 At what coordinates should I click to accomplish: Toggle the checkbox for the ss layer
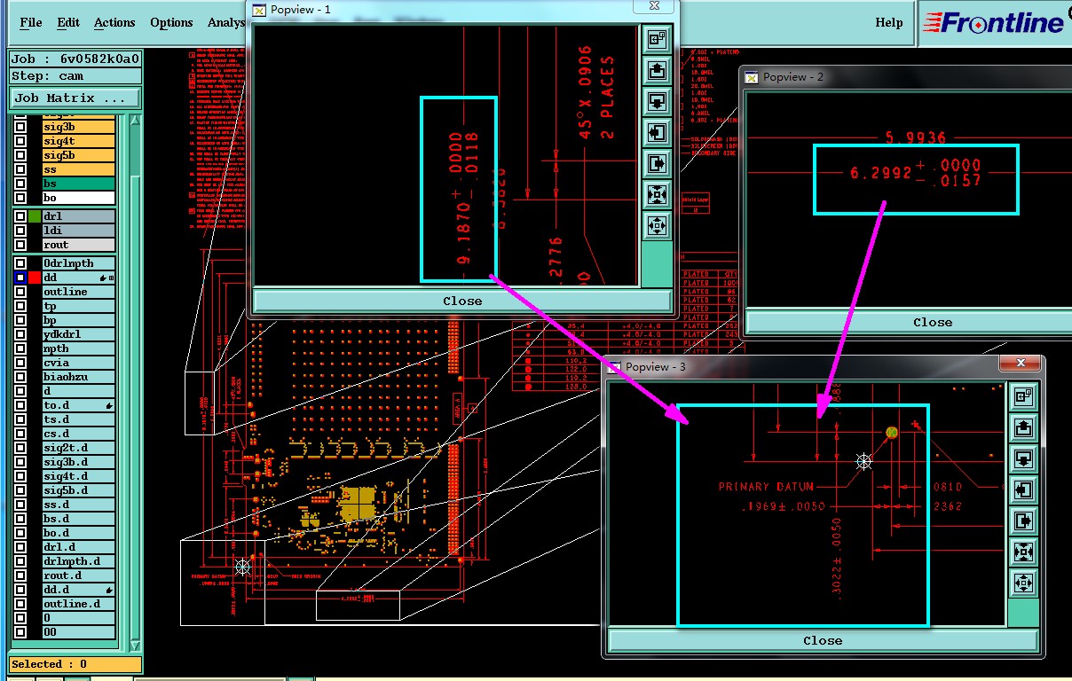tap(20, 169)
